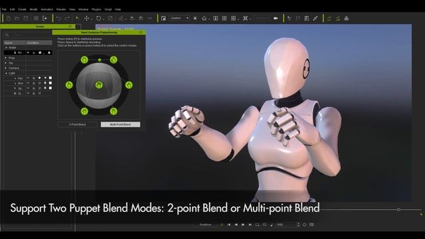Select the center hand gesture point
This screenshot has height=239, width=425.
99,85
